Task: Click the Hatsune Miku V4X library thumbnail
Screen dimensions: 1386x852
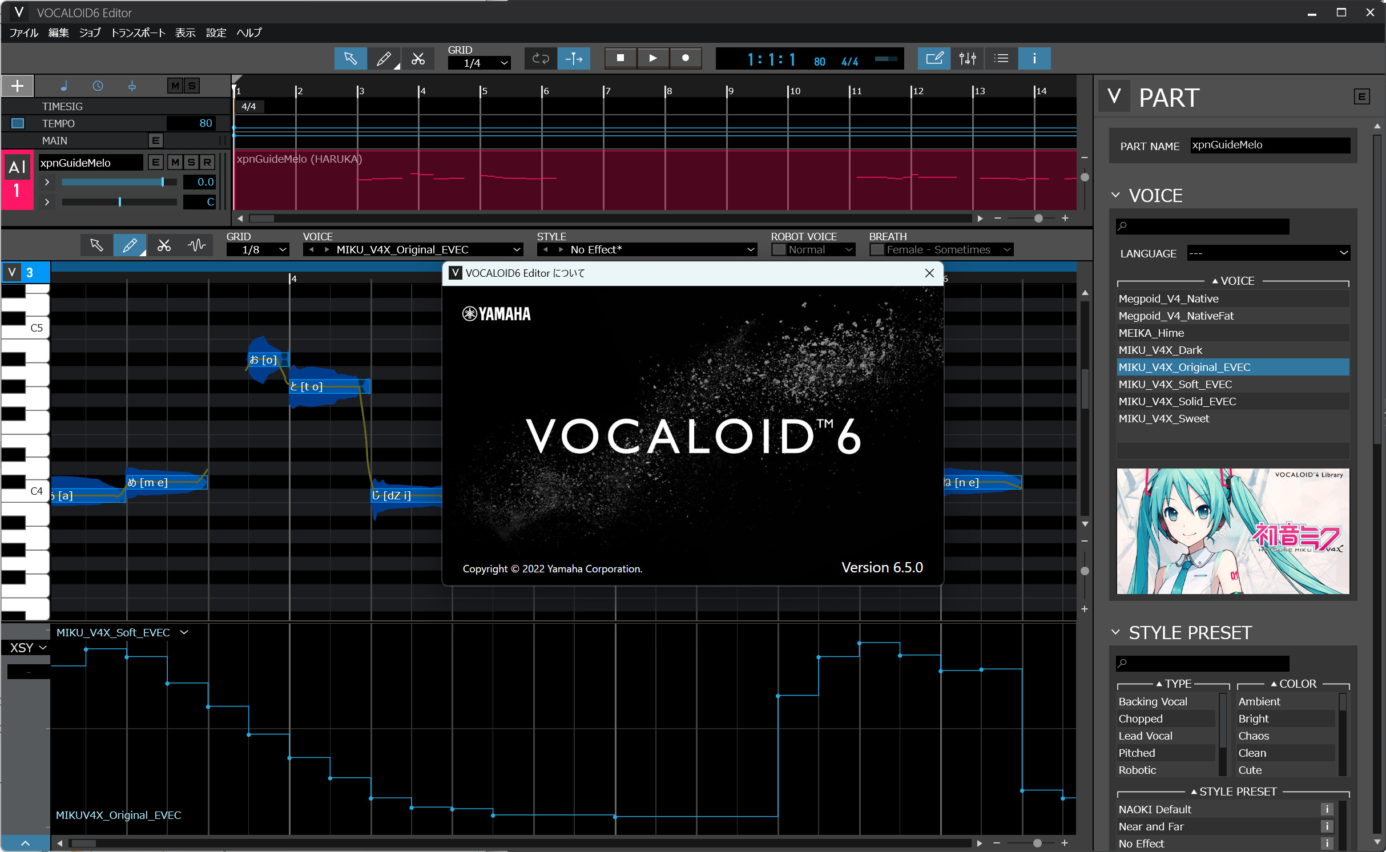Action: pyautogui.click(x=1233, y=531)
